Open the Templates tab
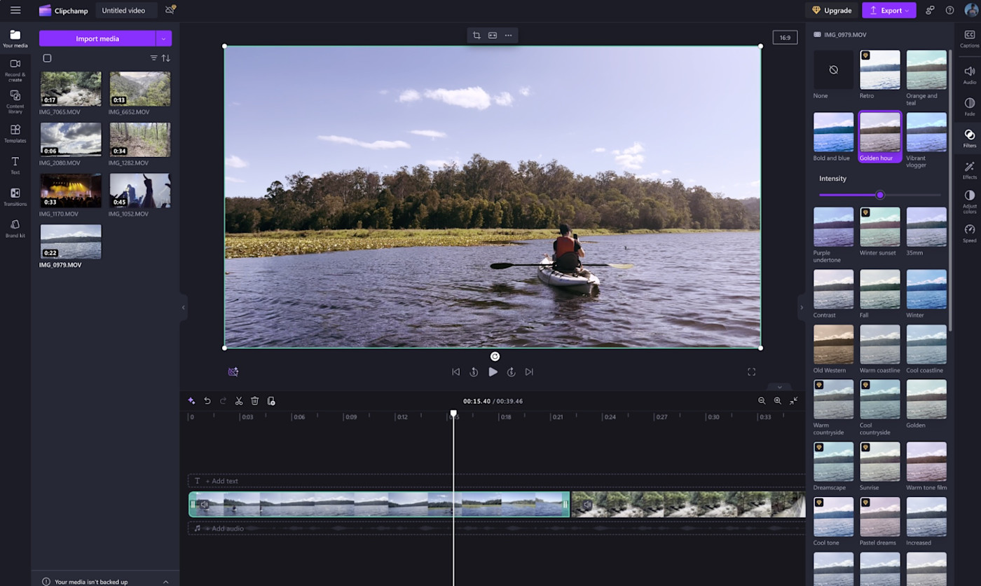Screen dimensions: 981x586 point(15,134)
